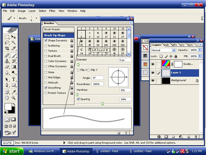The image size is (206, 155).
Task: Open the Filter menu
Action: click(52, 11)
